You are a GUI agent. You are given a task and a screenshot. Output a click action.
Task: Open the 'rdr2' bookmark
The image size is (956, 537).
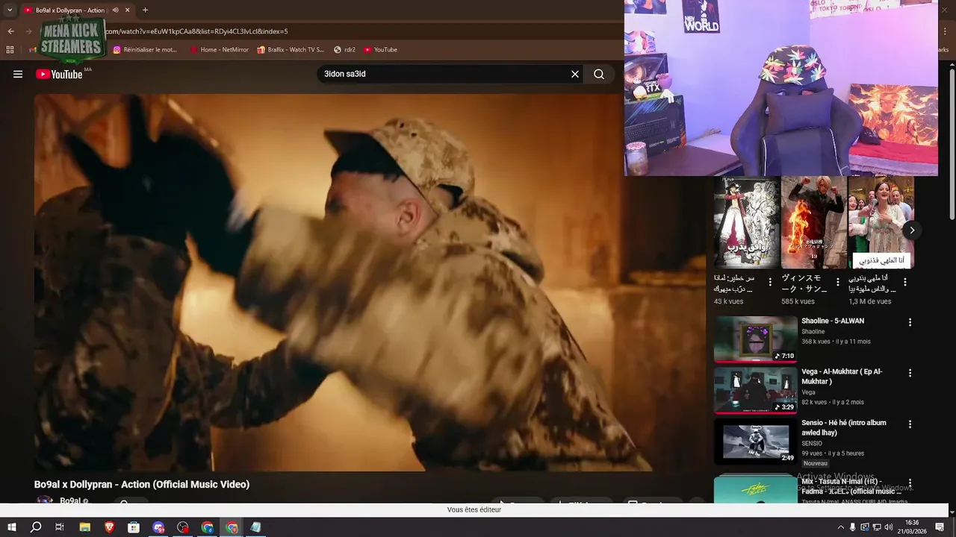(x=345, y=50)
